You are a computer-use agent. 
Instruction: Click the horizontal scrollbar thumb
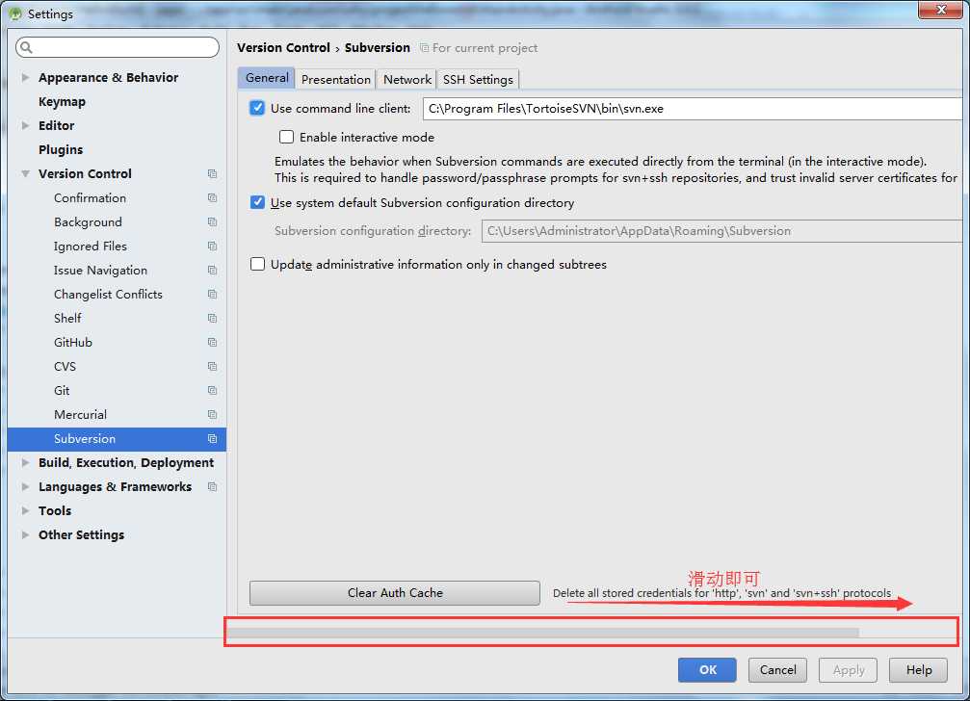click(x=543, y=633)
